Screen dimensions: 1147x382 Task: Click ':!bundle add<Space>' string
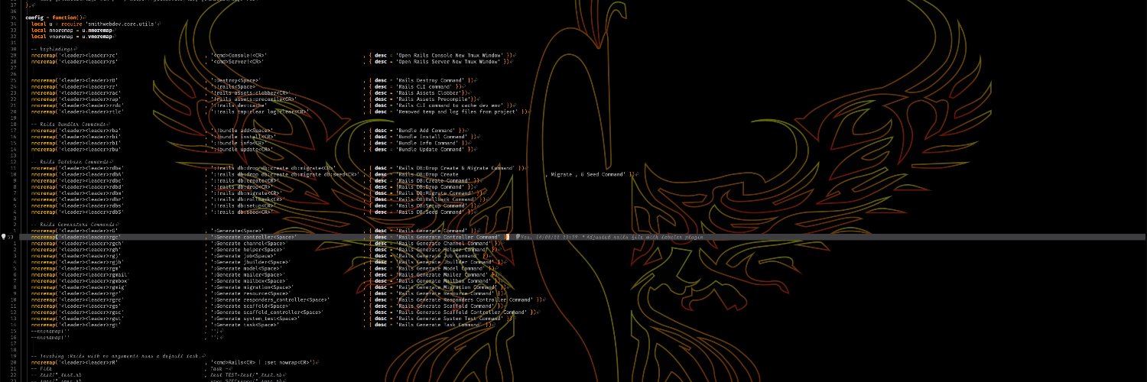[242, 131]
